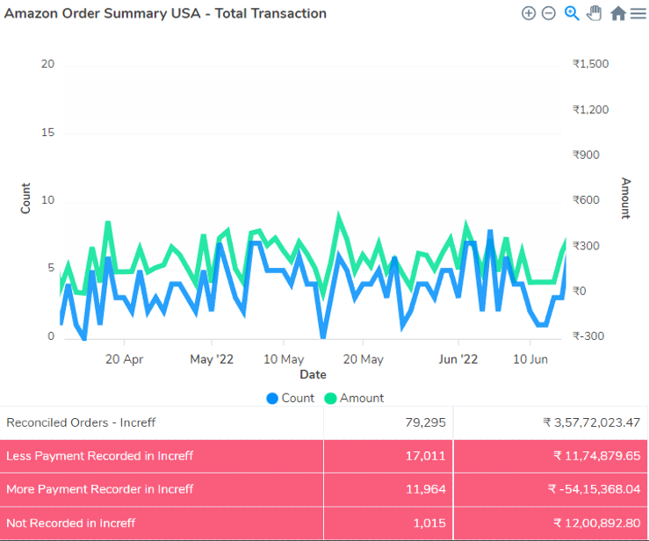Click the Date x-axis title

tap(313, 375)
